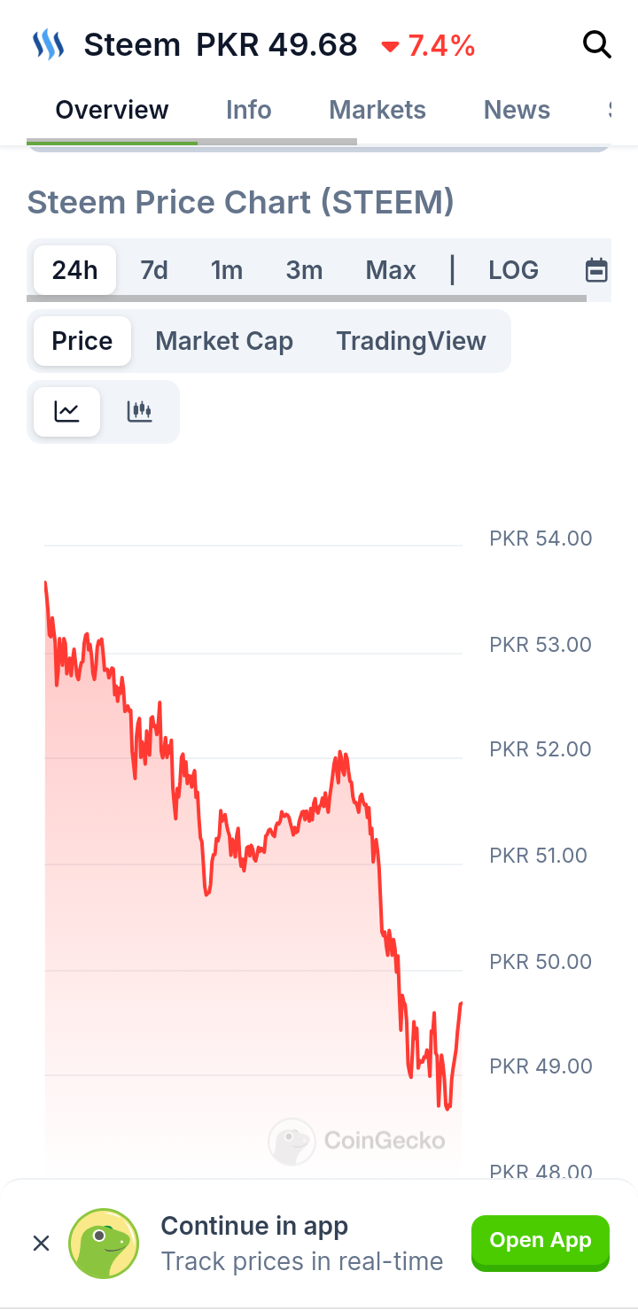Open the Markets tab

[x=377, y=110]
